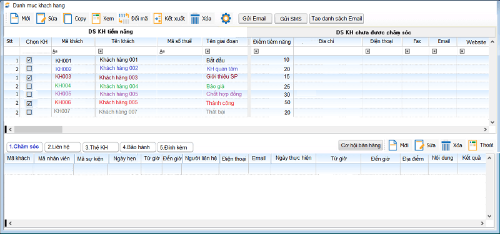Screen dimensions: 500x234
Task: Click the Gửi SMS button
Action: tap(291, 19)
